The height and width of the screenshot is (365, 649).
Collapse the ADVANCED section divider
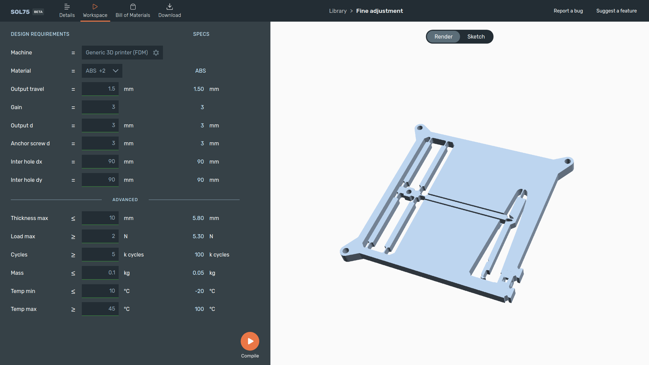[x=125, y=199]
